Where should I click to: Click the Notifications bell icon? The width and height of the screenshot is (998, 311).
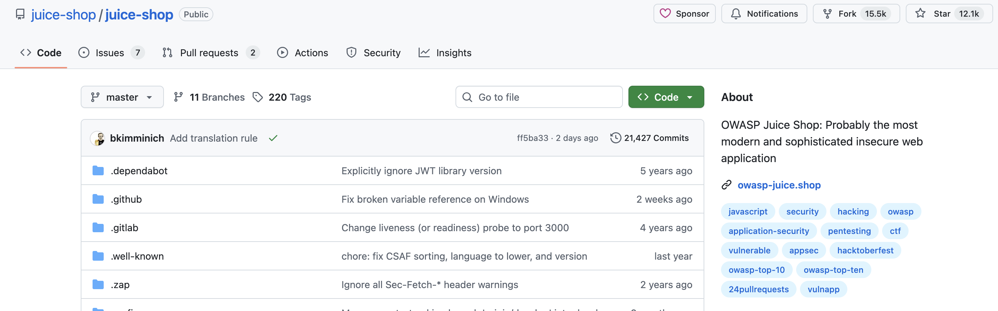coord(735,14)
